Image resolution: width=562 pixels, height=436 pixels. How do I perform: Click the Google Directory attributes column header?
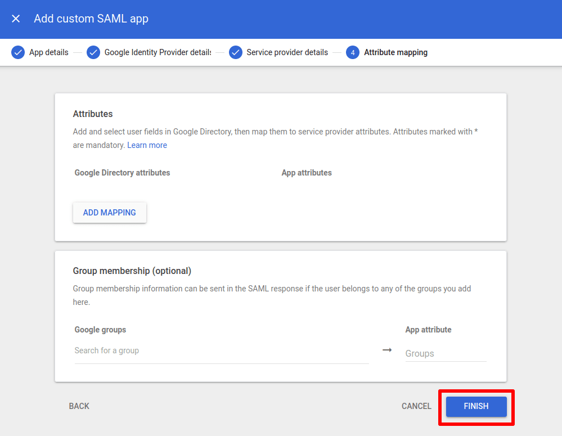(x=122, y=173)
